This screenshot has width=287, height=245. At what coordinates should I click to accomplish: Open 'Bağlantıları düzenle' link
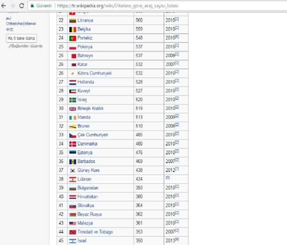click(26, 46)
